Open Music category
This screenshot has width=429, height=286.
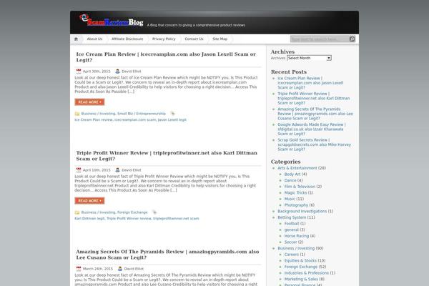coord(290,199)
